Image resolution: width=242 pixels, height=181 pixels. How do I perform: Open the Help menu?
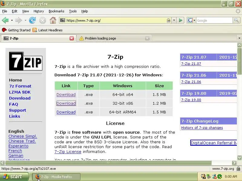pos(85,11)
